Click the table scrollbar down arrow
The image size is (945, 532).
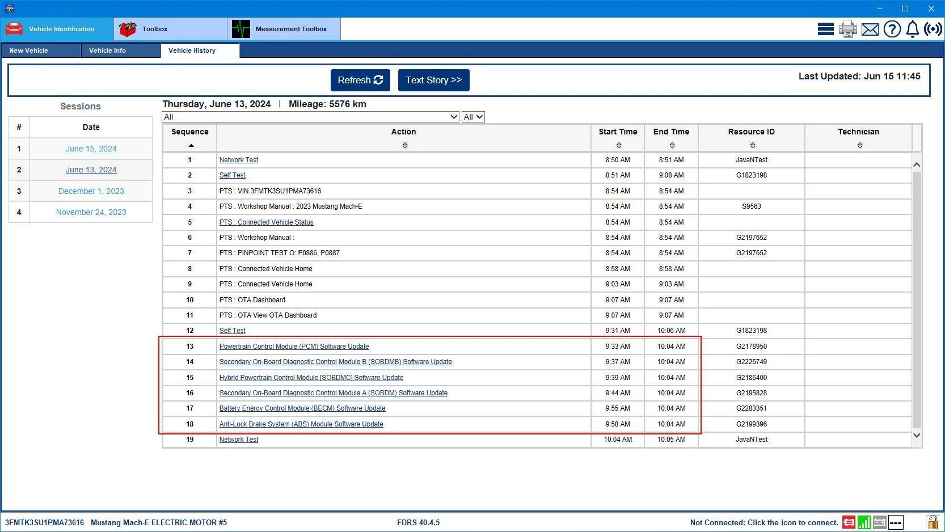pos(917,435)
